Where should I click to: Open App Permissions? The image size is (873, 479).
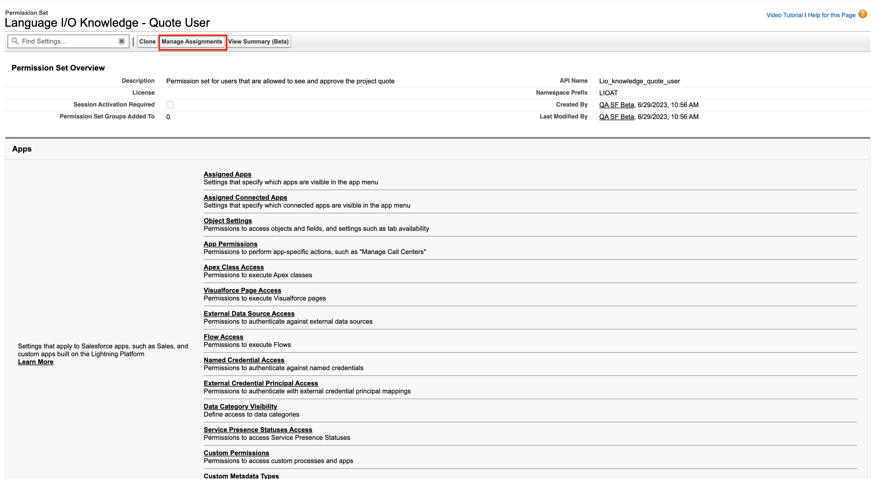click(230, 244)
